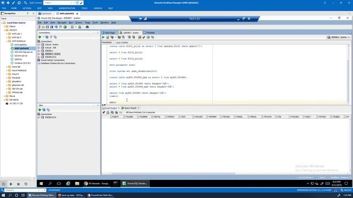
Task: Expand the AWS Lab 1 folder
Action: click(x=7, y=34)
